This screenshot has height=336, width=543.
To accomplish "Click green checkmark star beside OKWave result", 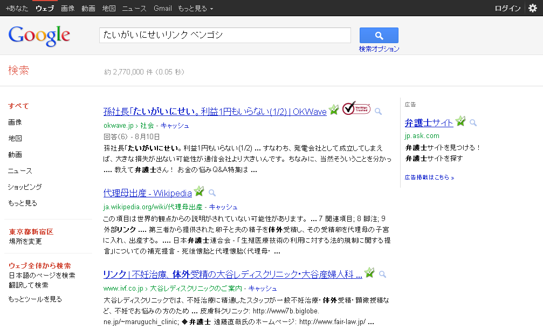I will [x=334, y=110].
